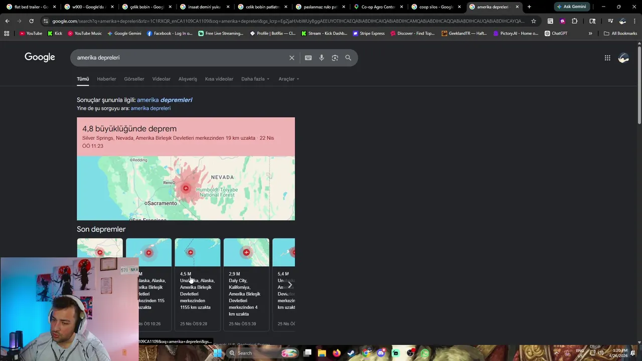The width and height of the screenshot is (642, 361).
Task: Follow the corrected 'amerika depremleri' link
Action: [x=165, y=100]
